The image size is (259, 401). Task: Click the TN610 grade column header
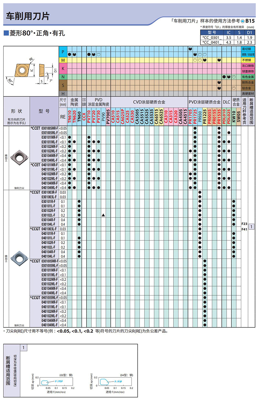pos(70,117)
